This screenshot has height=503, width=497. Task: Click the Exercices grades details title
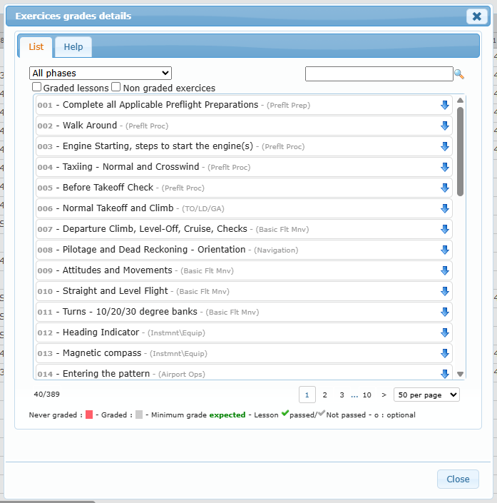click(73, 16)
